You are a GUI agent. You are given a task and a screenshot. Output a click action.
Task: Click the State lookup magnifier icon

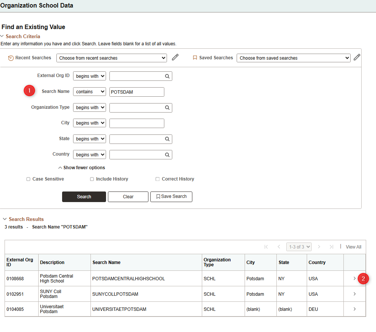tap(167, 139)
